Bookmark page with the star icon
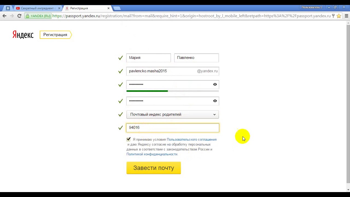The width and height of the screenshot is (350, 197). pyautogui.click(x=339, y=16)
